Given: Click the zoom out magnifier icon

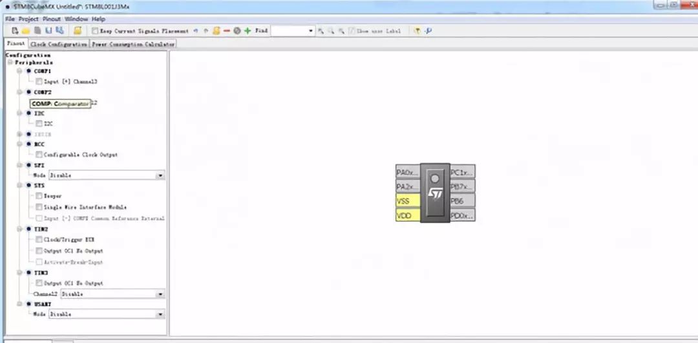Looking at the screenshot, I should (x=341, y=31).
